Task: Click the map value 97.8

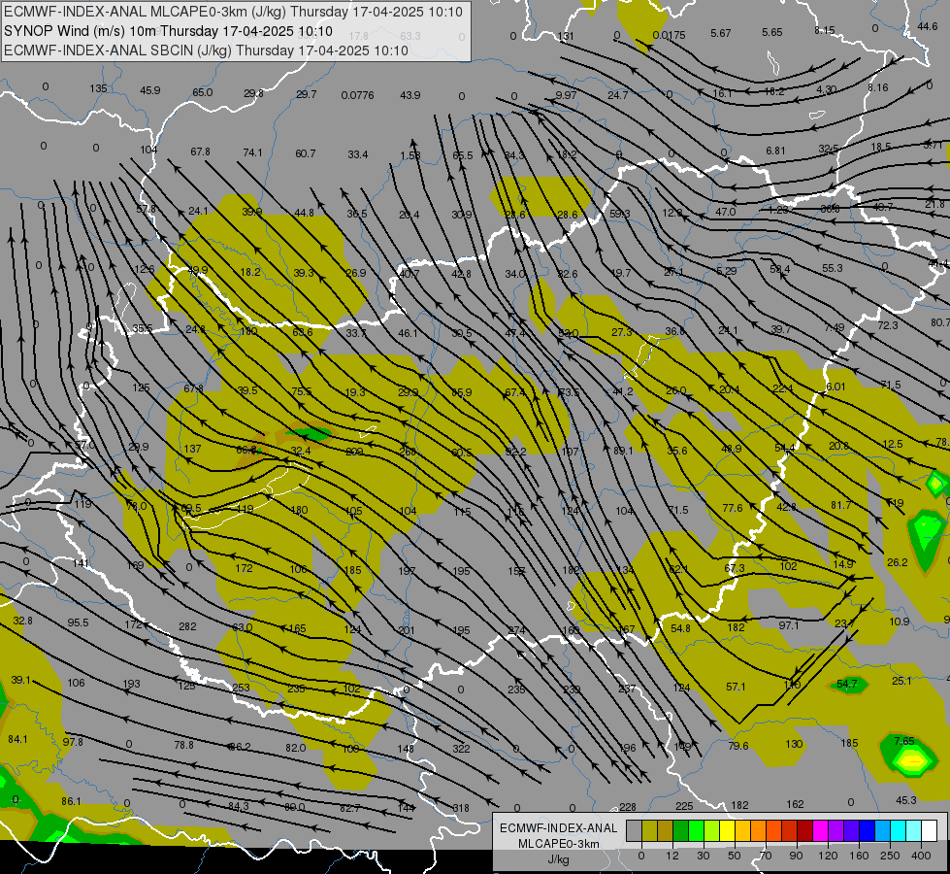Action: [x=73, y=742]
